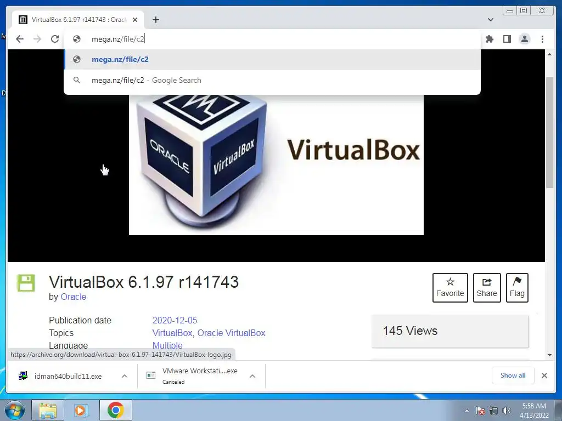The width and height of the screenshot is (562, 421).
Task: Go back using the browser back arrow
Action: (x=20, y=39)
